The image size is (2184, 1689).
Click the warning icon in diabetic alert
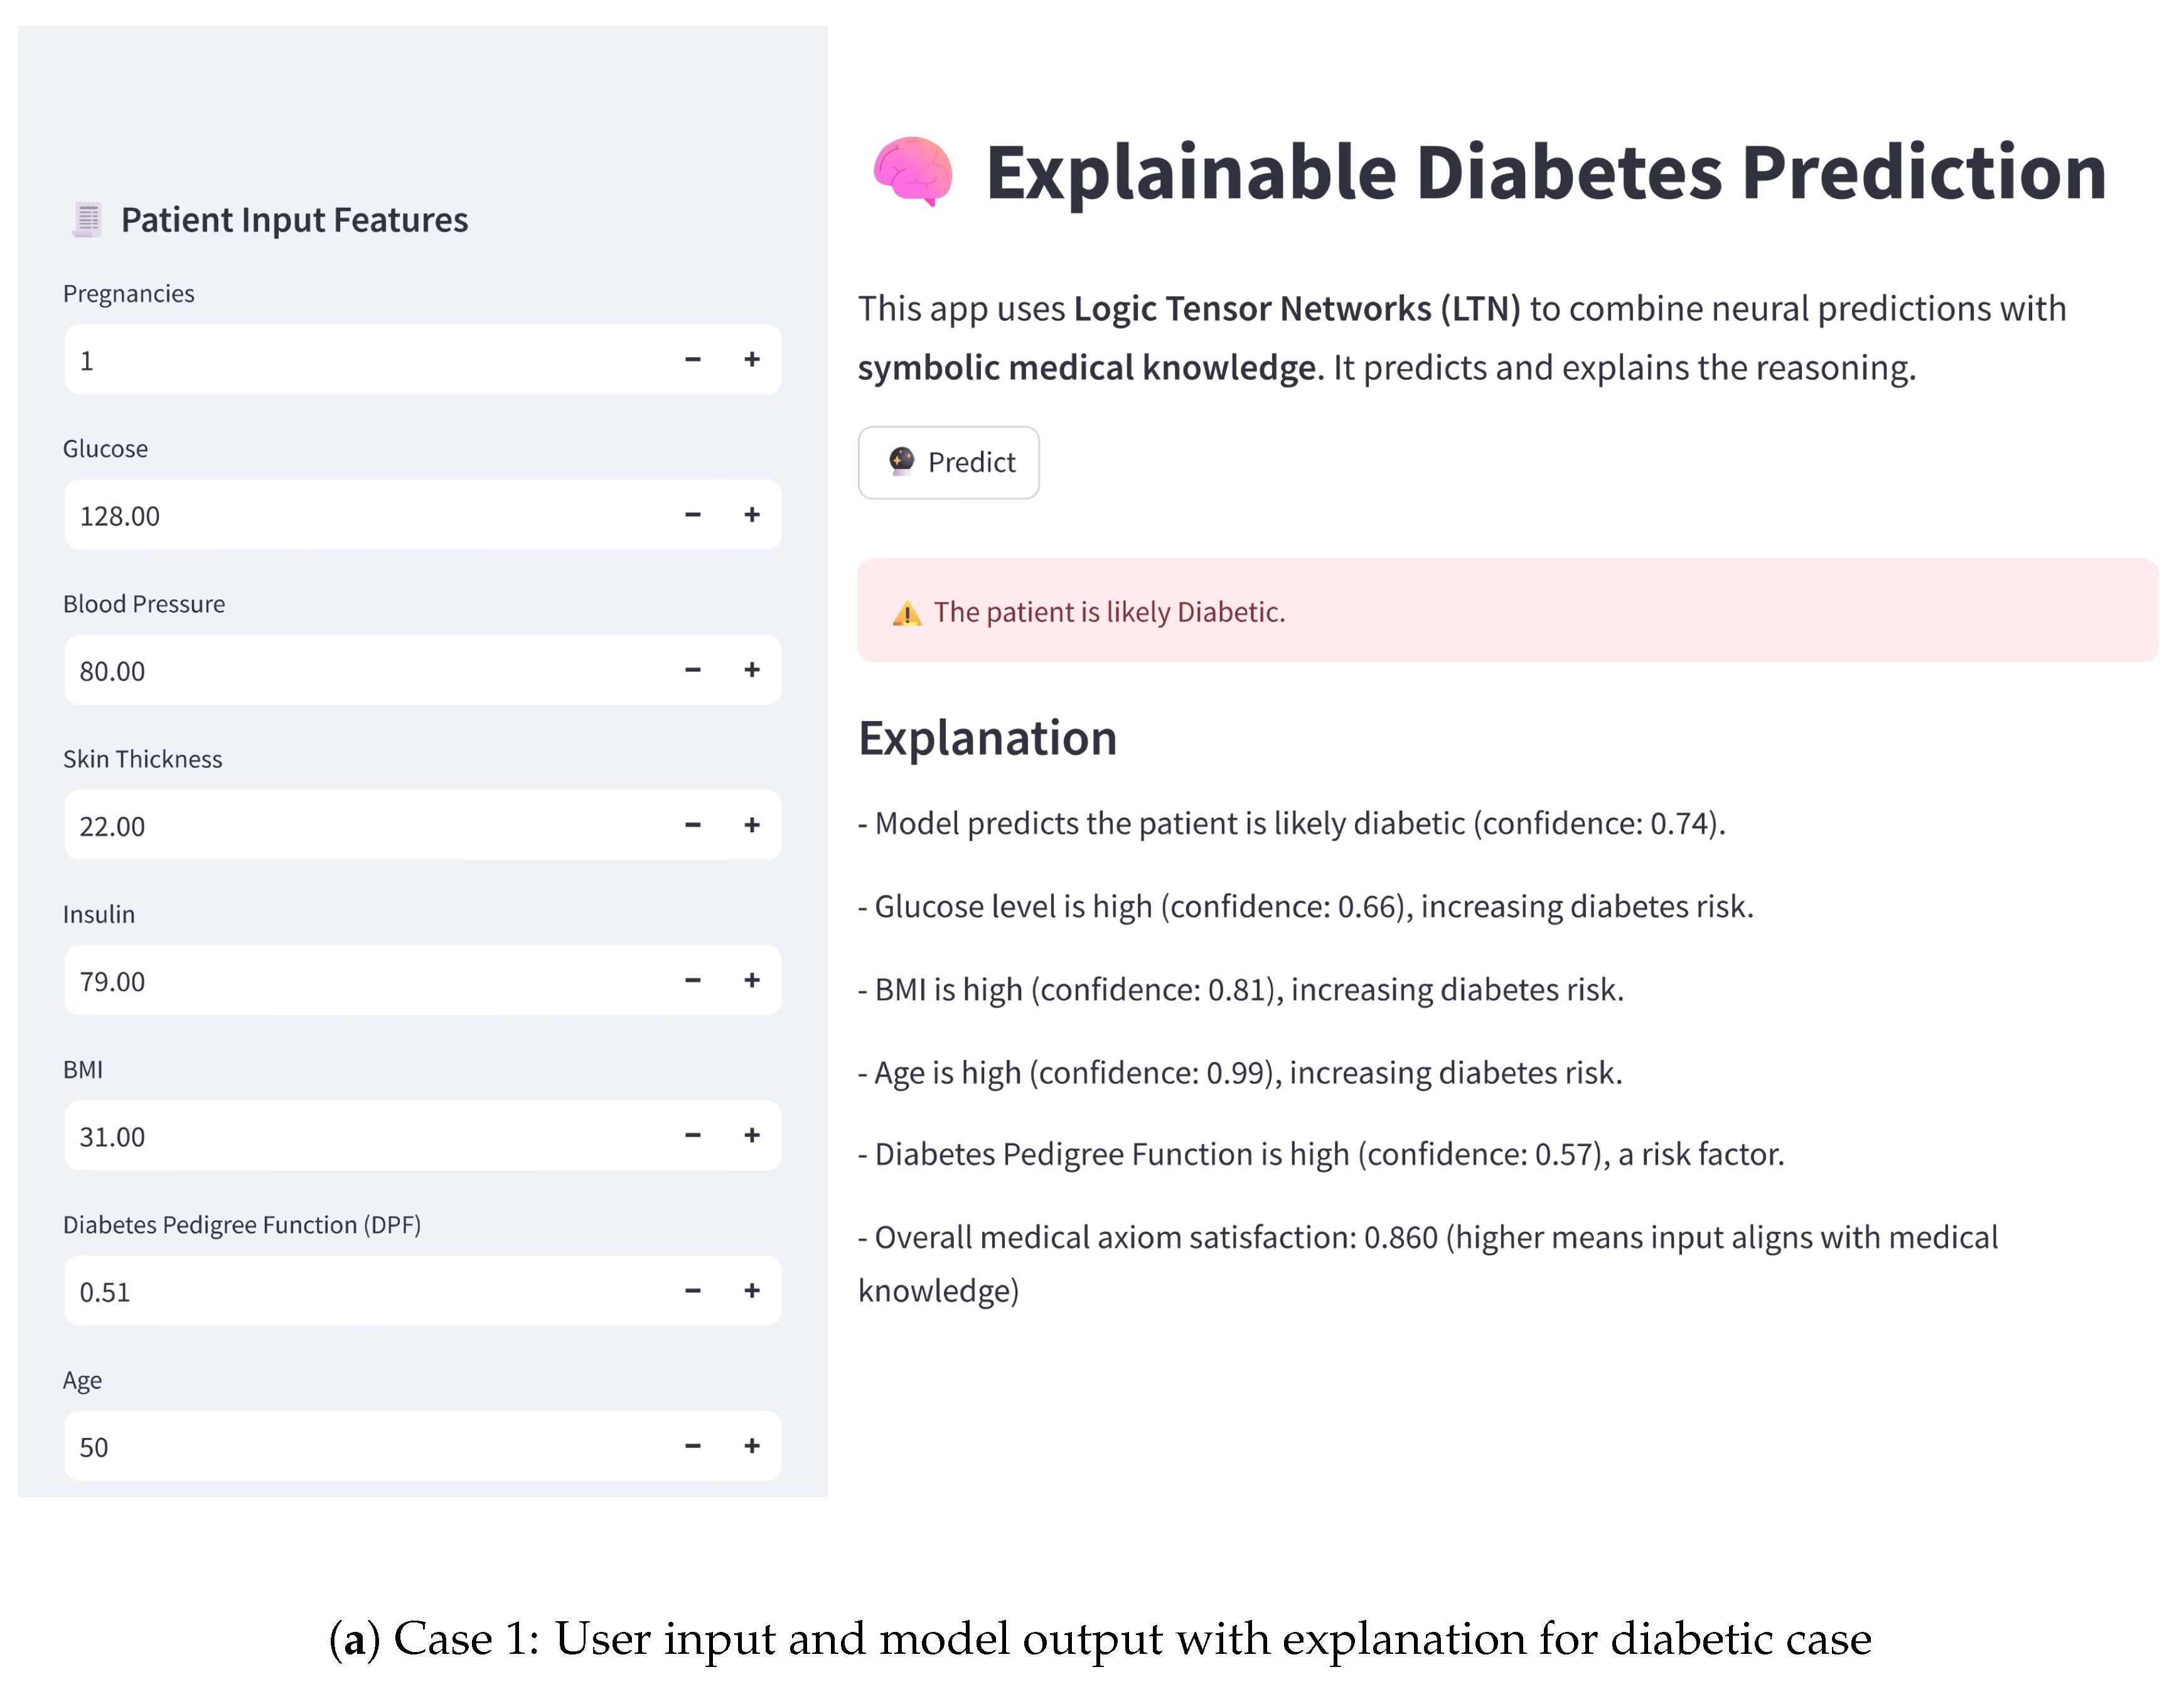point(906,613)
